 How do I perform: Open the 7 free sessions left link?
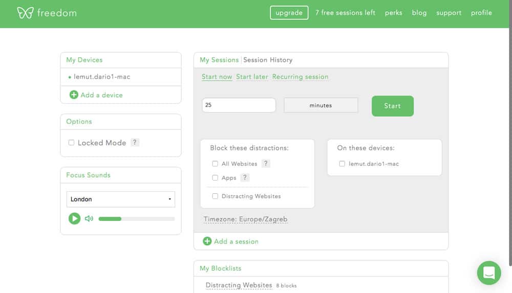tap(345, 13)
